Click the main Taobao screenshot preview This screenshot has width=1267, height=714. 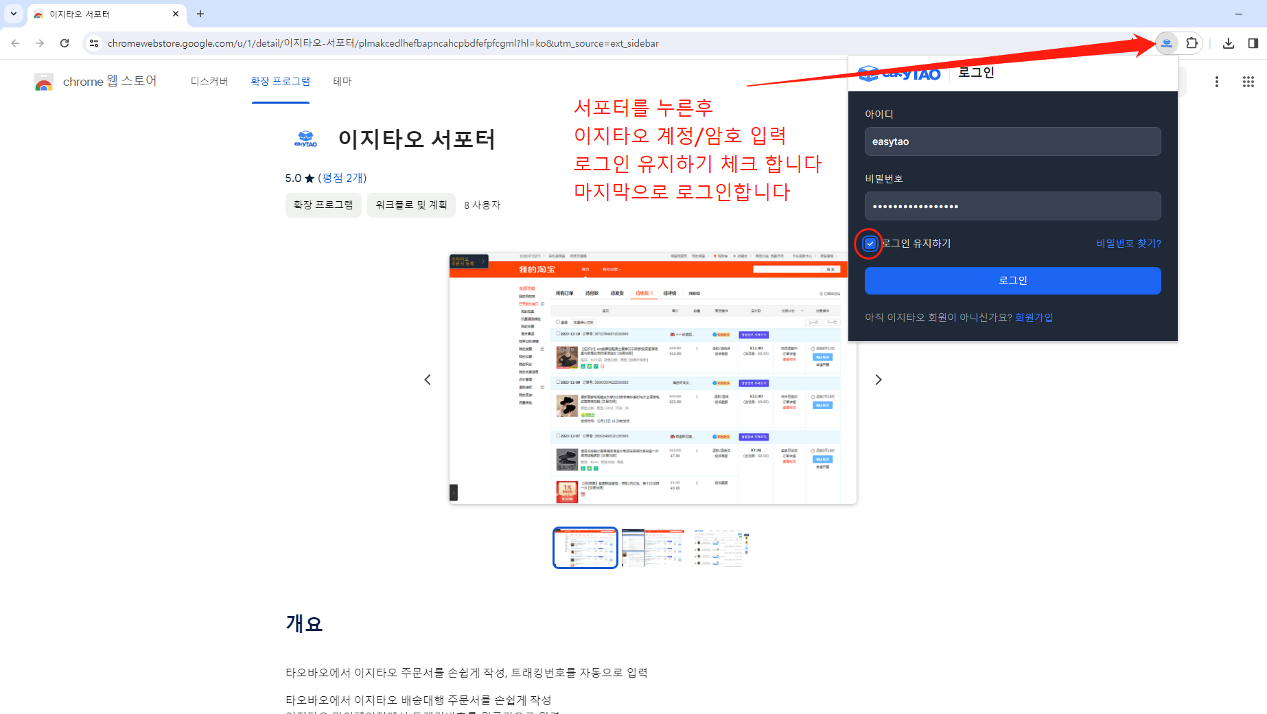[653, 378]
